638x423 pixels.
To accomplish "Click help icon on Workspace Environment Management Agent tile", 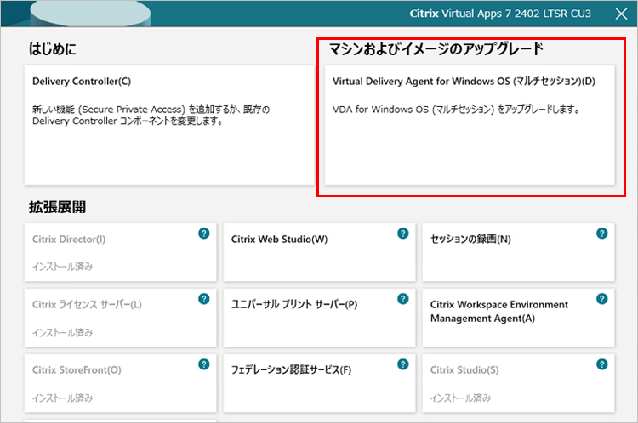I will click(x=602, y=299).
